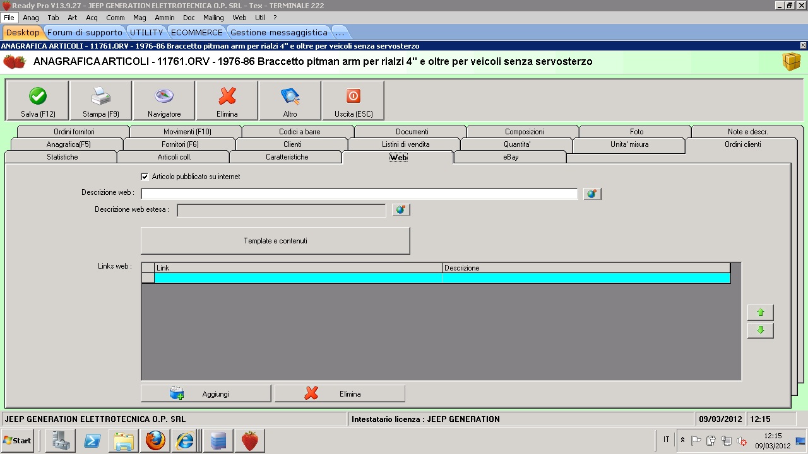Click the Descrizione column header
808x454 pixels.
pyautogui.click(x=586, y=268)
